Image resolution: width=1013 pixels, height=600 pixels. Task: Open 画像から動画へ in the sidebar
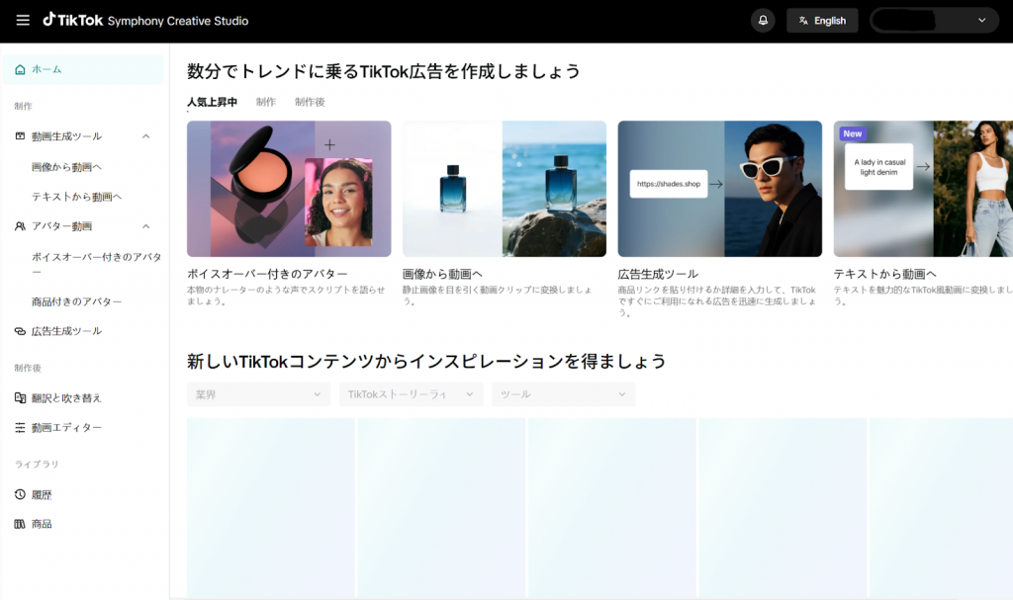coord(66,167)
